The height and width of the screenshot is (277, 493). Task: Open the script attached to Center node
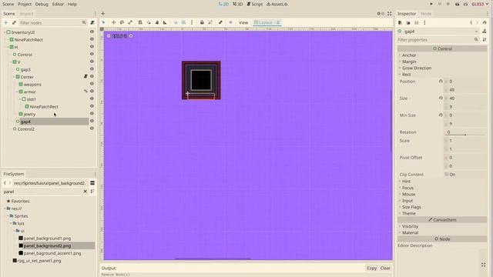(x=86, y=76)
